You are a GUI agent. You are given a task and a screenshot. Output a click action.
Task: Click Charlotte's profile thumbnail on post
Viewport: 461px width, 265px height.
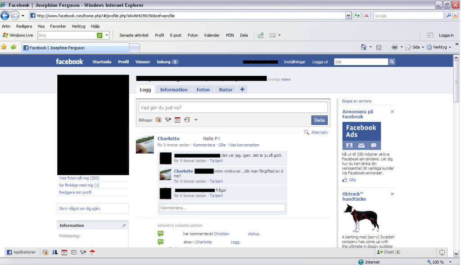(145, 145)
